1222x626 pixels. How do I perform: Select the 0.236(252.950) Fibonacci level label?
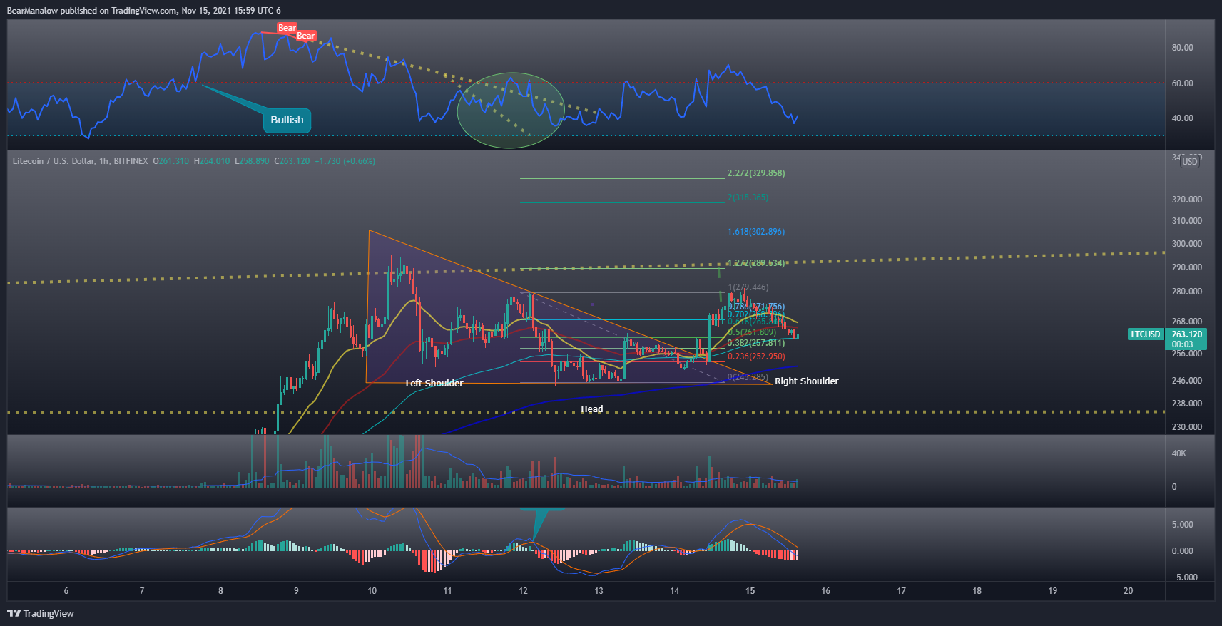tap(755, 356)
